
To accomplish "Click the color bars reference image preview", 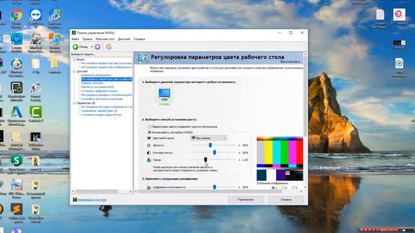I will tap(279, 159).
